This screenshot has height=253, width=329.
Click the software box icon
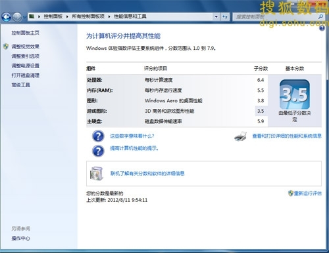pos(97,174)
